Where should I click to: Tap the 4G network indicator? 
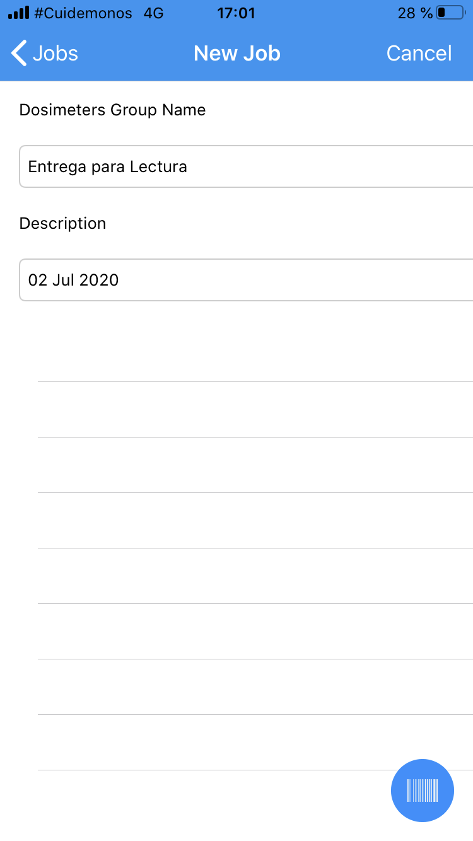click(x=153, y=13)
